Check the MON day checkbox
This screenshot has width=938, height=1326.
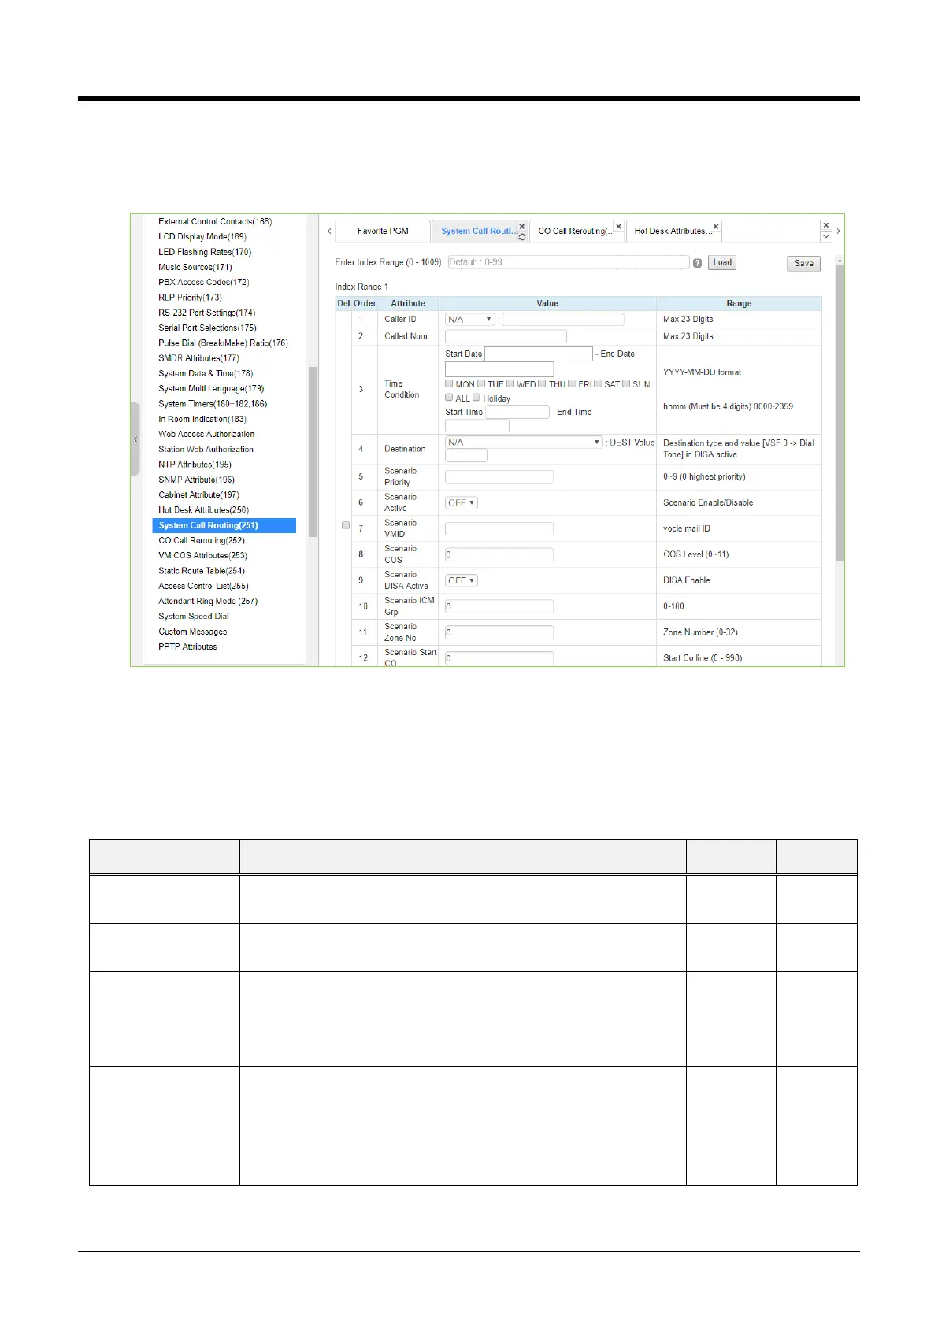pyautogui.click(x=449, y=383)
